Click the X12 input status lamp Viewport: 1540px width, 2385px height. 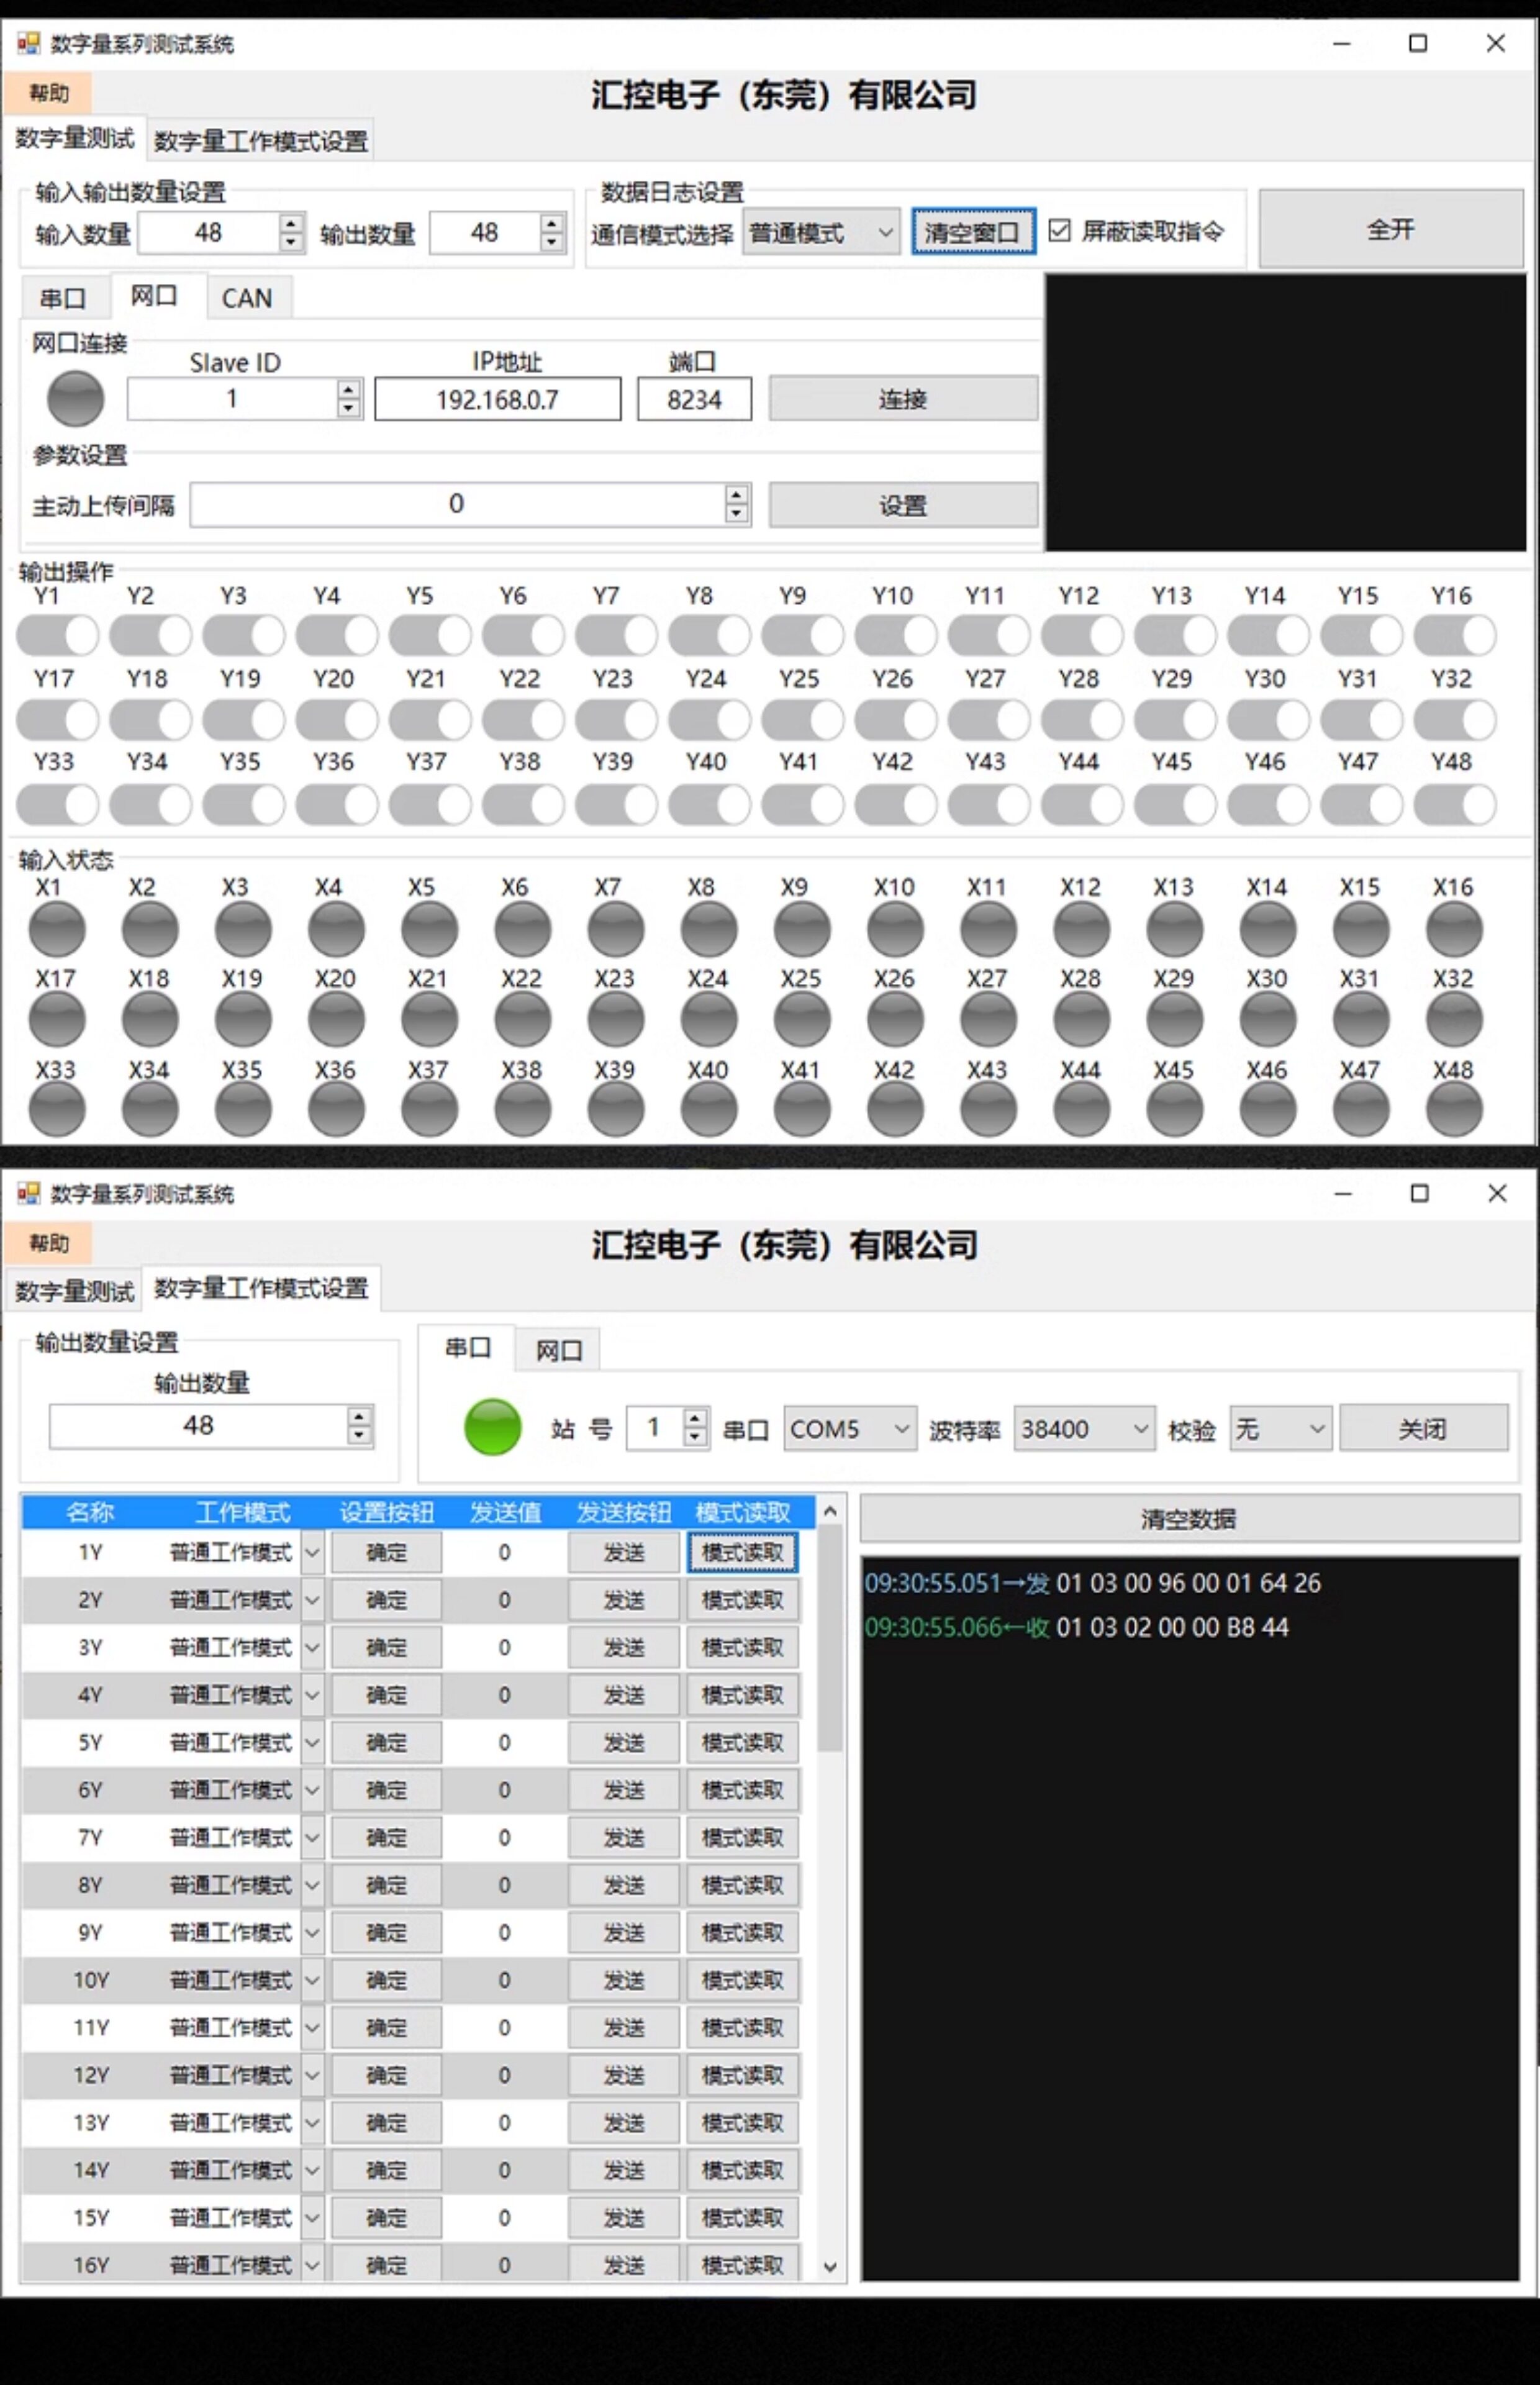click(1082, 929)
